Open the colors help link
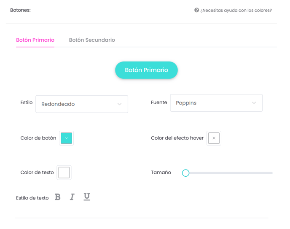The width and height of the screenshot is (290, 229). (x=236, y=11)
